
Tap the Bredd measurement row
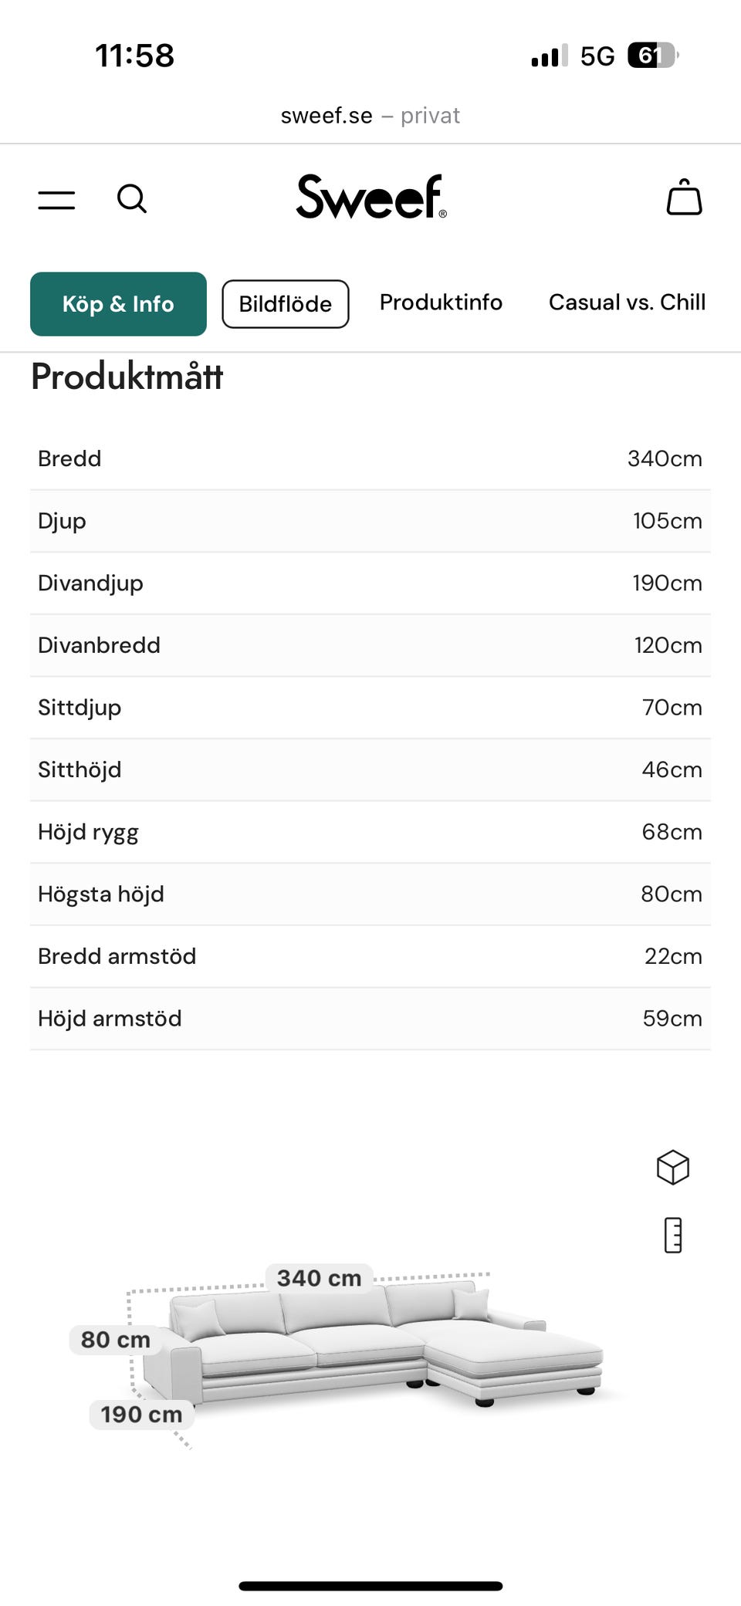370,458
